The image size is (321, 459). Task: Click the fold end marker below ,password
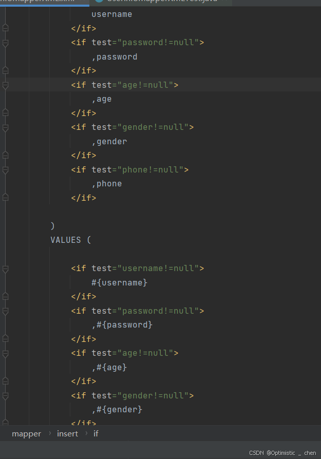coord(5,70)
